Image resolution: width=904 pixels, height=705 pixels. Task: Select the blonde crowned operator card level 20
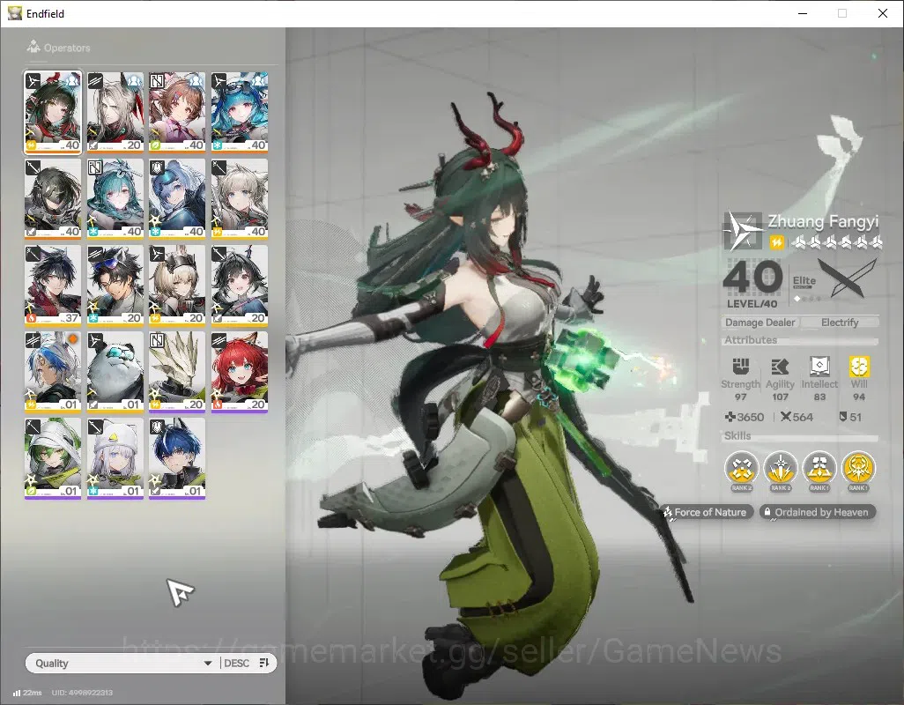click(x=177, y=286)
